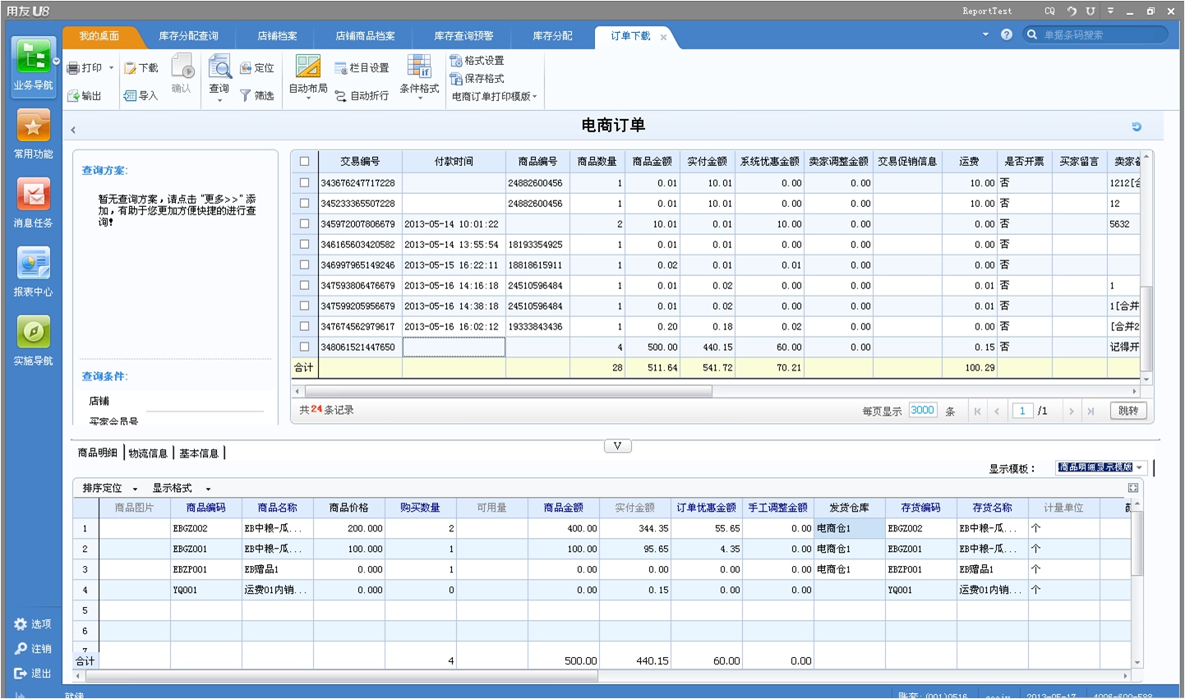Viewport: 1185px width, 699px height.
Task: Open 实施导航 implementation guide icon
Action: (x=33, y=333)
